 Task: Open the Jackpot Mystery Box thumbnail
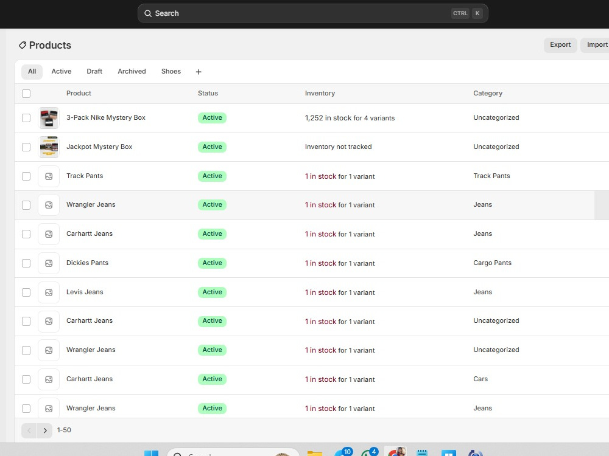49,147
